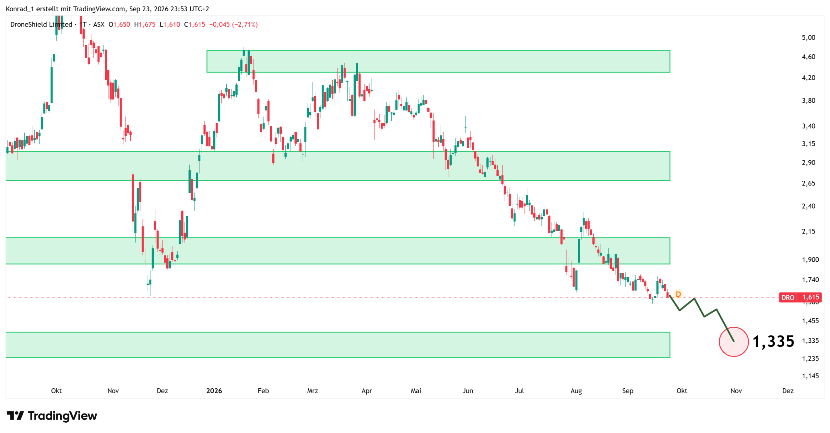Click the Jun label on time axis
The width and height of the screenshot is (830, 433).
pos(468,391)
